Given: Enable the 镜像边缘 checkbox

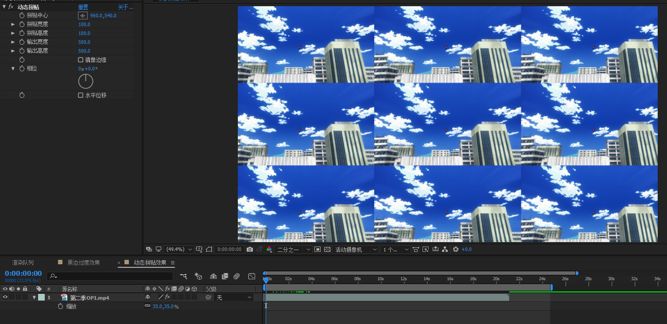Looking at the screenshot, I should [x=81, y=60].
